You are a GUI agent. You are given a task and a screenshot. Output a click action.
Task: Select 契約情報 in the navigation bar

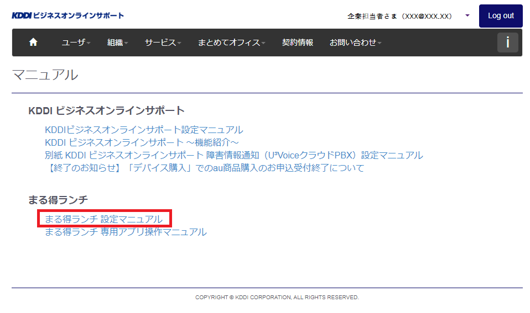pyautogui.click(x=297, y=43)
